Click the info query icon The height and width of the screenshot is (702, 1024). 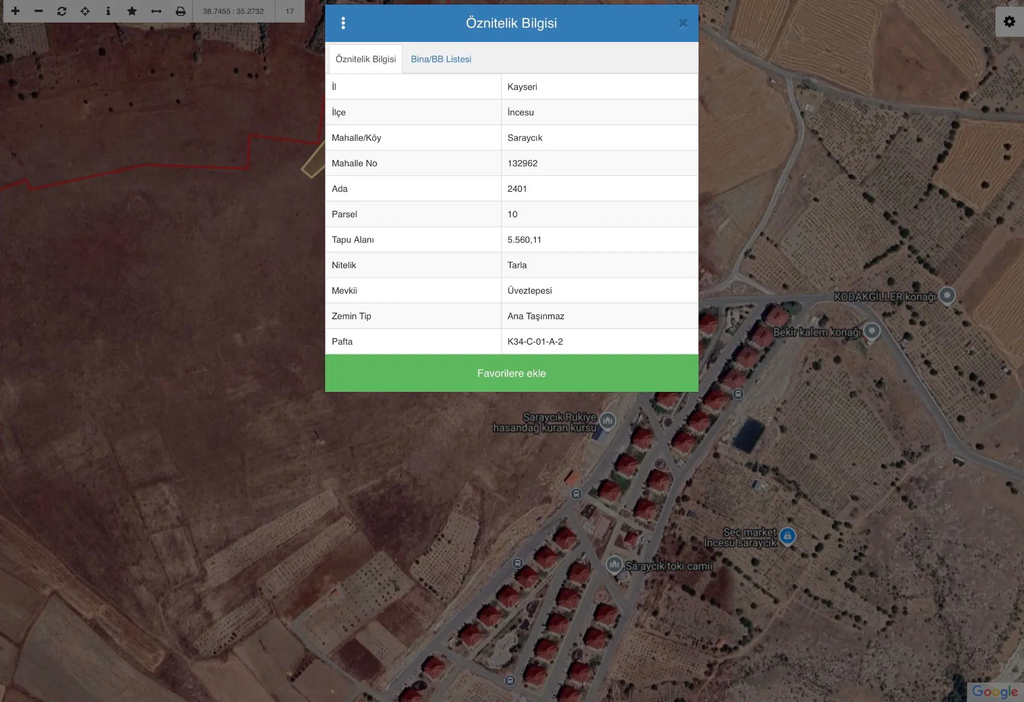[x=108, y=11]
